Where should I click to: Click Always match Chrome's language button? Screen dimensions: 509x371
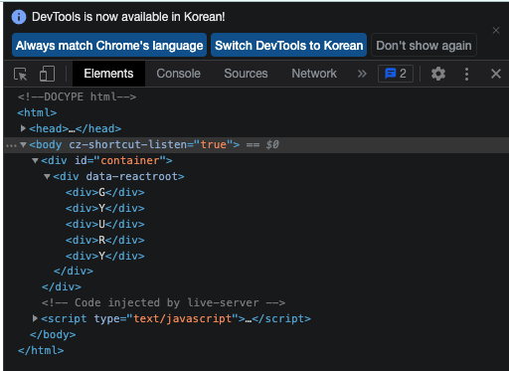pos(109,45)
